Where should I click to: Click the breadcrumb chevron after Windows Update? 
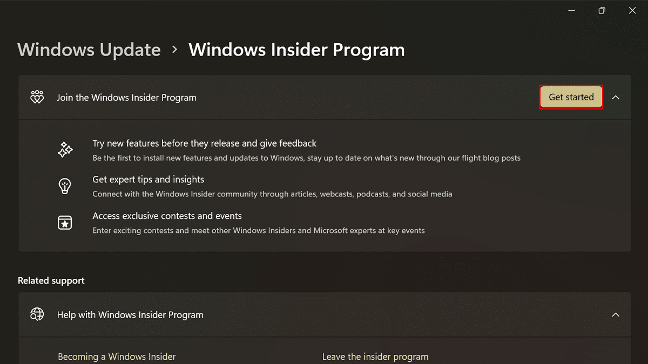[174, 50]
